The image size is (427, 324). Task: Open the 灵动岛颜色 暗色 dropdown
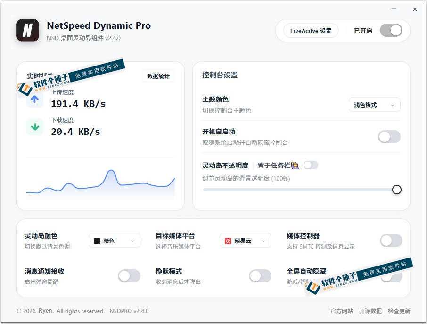click(115, 241)
